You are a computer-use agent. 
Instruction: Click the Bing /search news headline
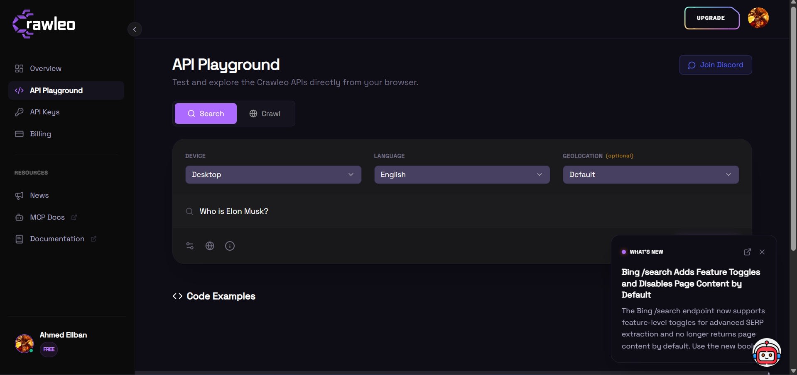(x=691, y=283)
